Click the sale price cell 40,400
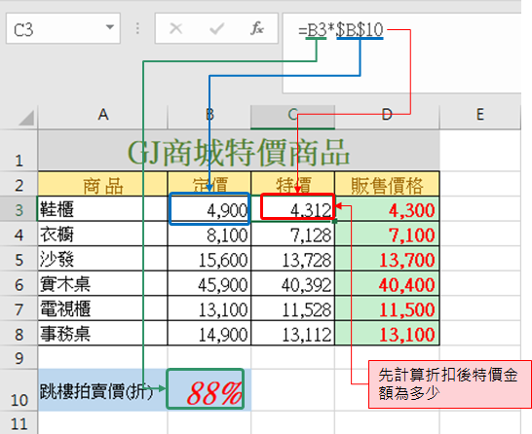 [x=387, y=284]
